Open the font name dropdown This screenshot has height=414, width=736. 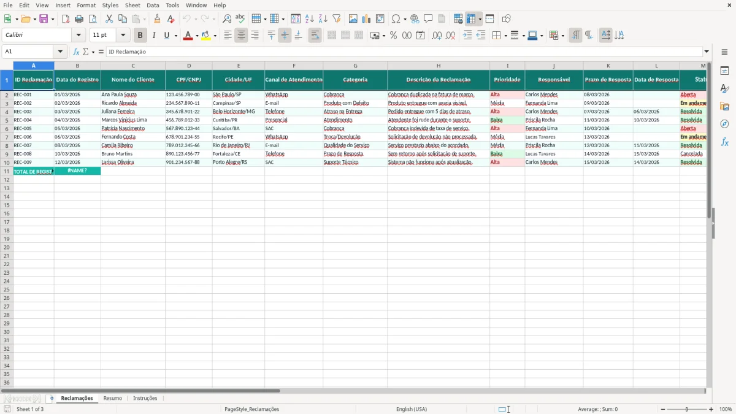click(x=79, y=36)
